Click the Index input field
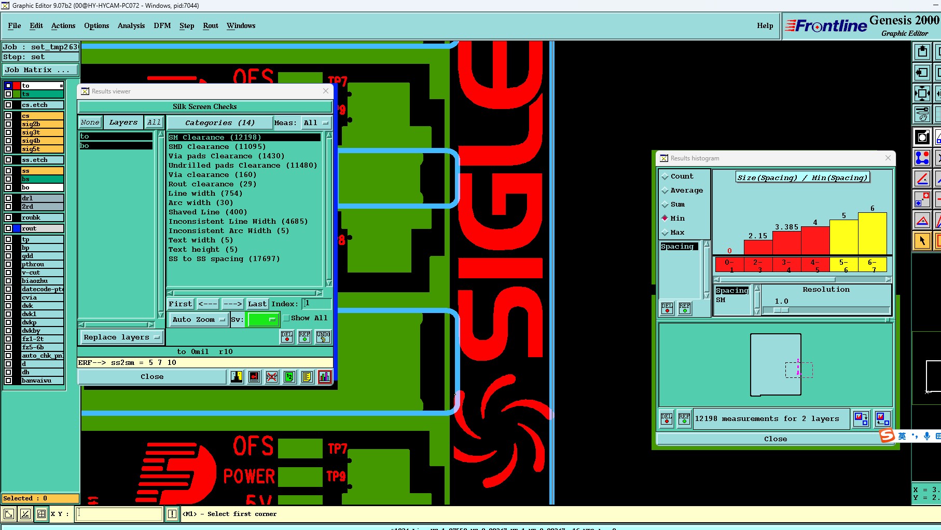 click(x=317, y=304)
